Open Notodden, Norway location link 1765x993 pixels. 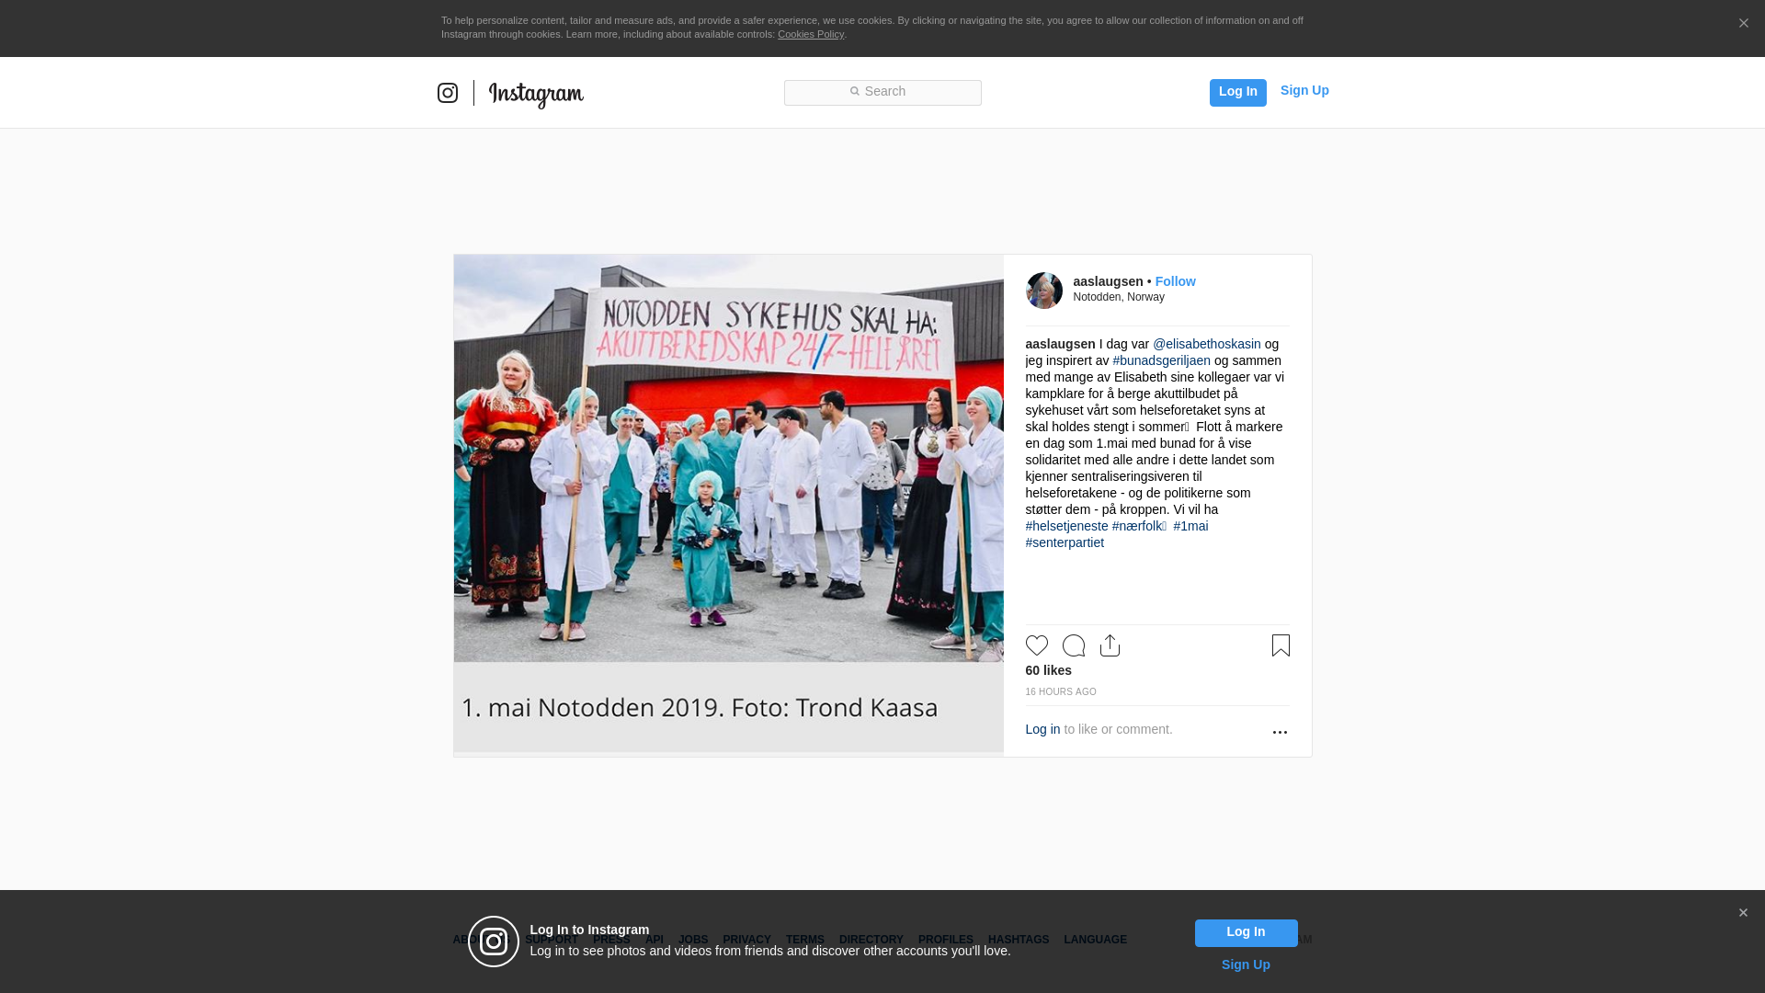coord(1119,297)
